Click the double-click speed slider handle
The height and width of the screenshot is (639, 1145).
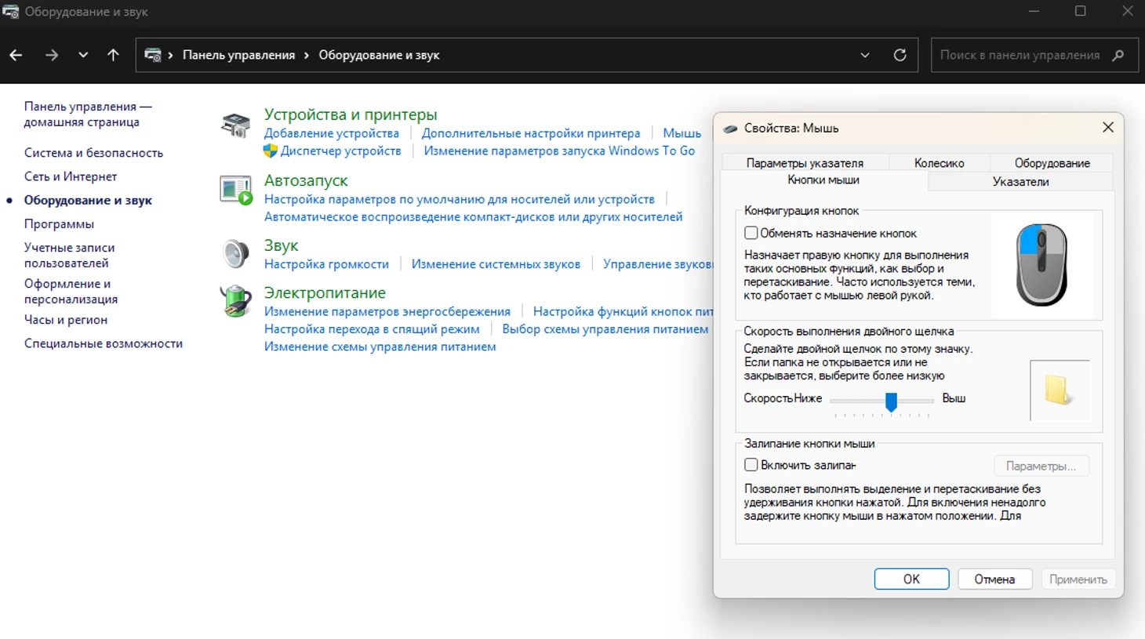pos(891,401)
